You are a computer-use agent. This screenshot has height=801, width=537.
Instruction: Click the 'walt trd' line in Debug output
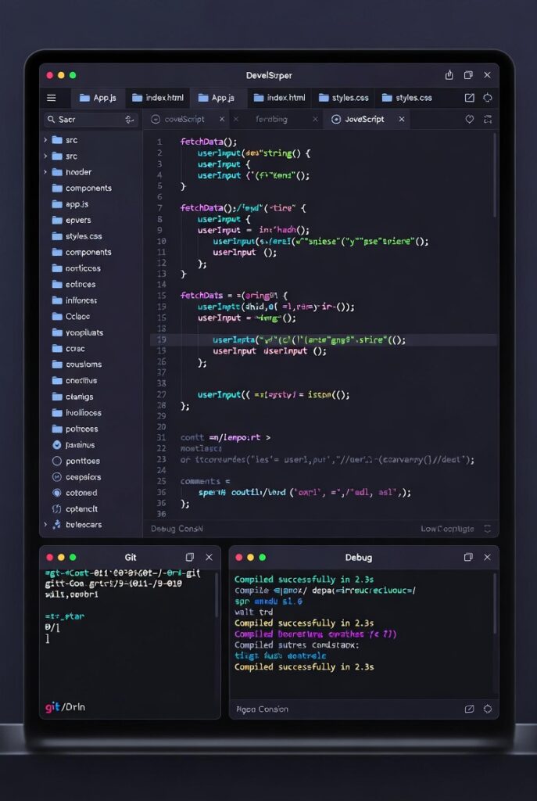[253, 612]
